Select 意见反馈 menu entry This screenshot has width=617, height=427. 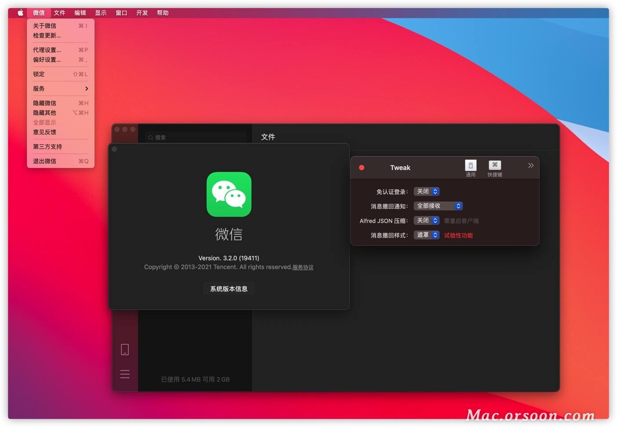tap(61, 132)
